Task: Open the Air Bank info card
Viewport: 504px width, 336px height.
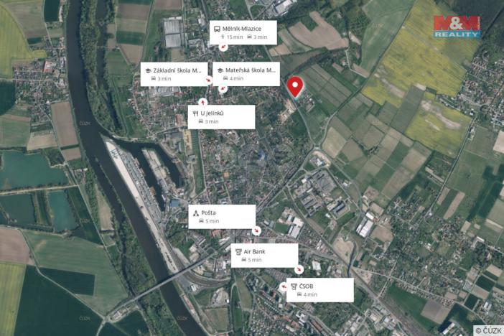Action: tap(264, 256)
